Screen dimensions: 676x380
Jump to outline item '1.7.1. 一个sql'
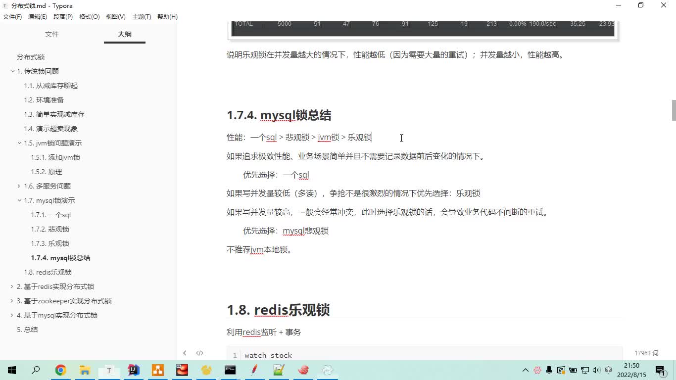[x=51, y=215]
